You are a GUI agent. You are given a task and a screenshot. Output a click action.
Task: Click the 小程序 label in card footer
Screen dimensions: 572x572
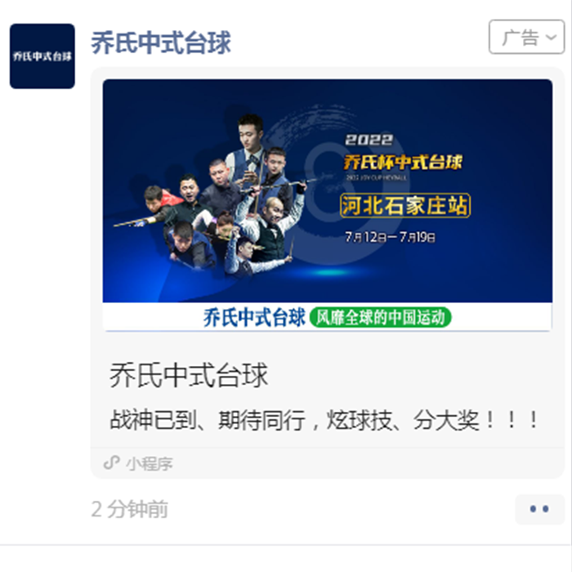tap(150, 463)
